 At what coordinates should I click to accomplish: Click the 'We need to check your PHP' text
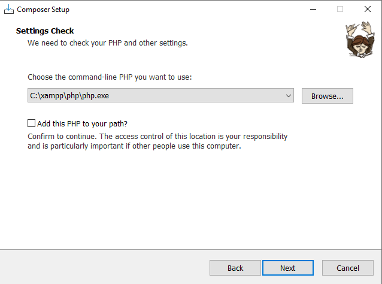[108, 43]
